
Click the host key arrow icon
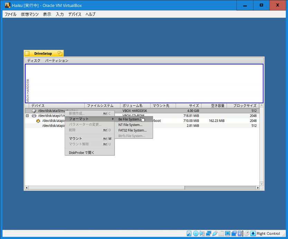point(253,233)
